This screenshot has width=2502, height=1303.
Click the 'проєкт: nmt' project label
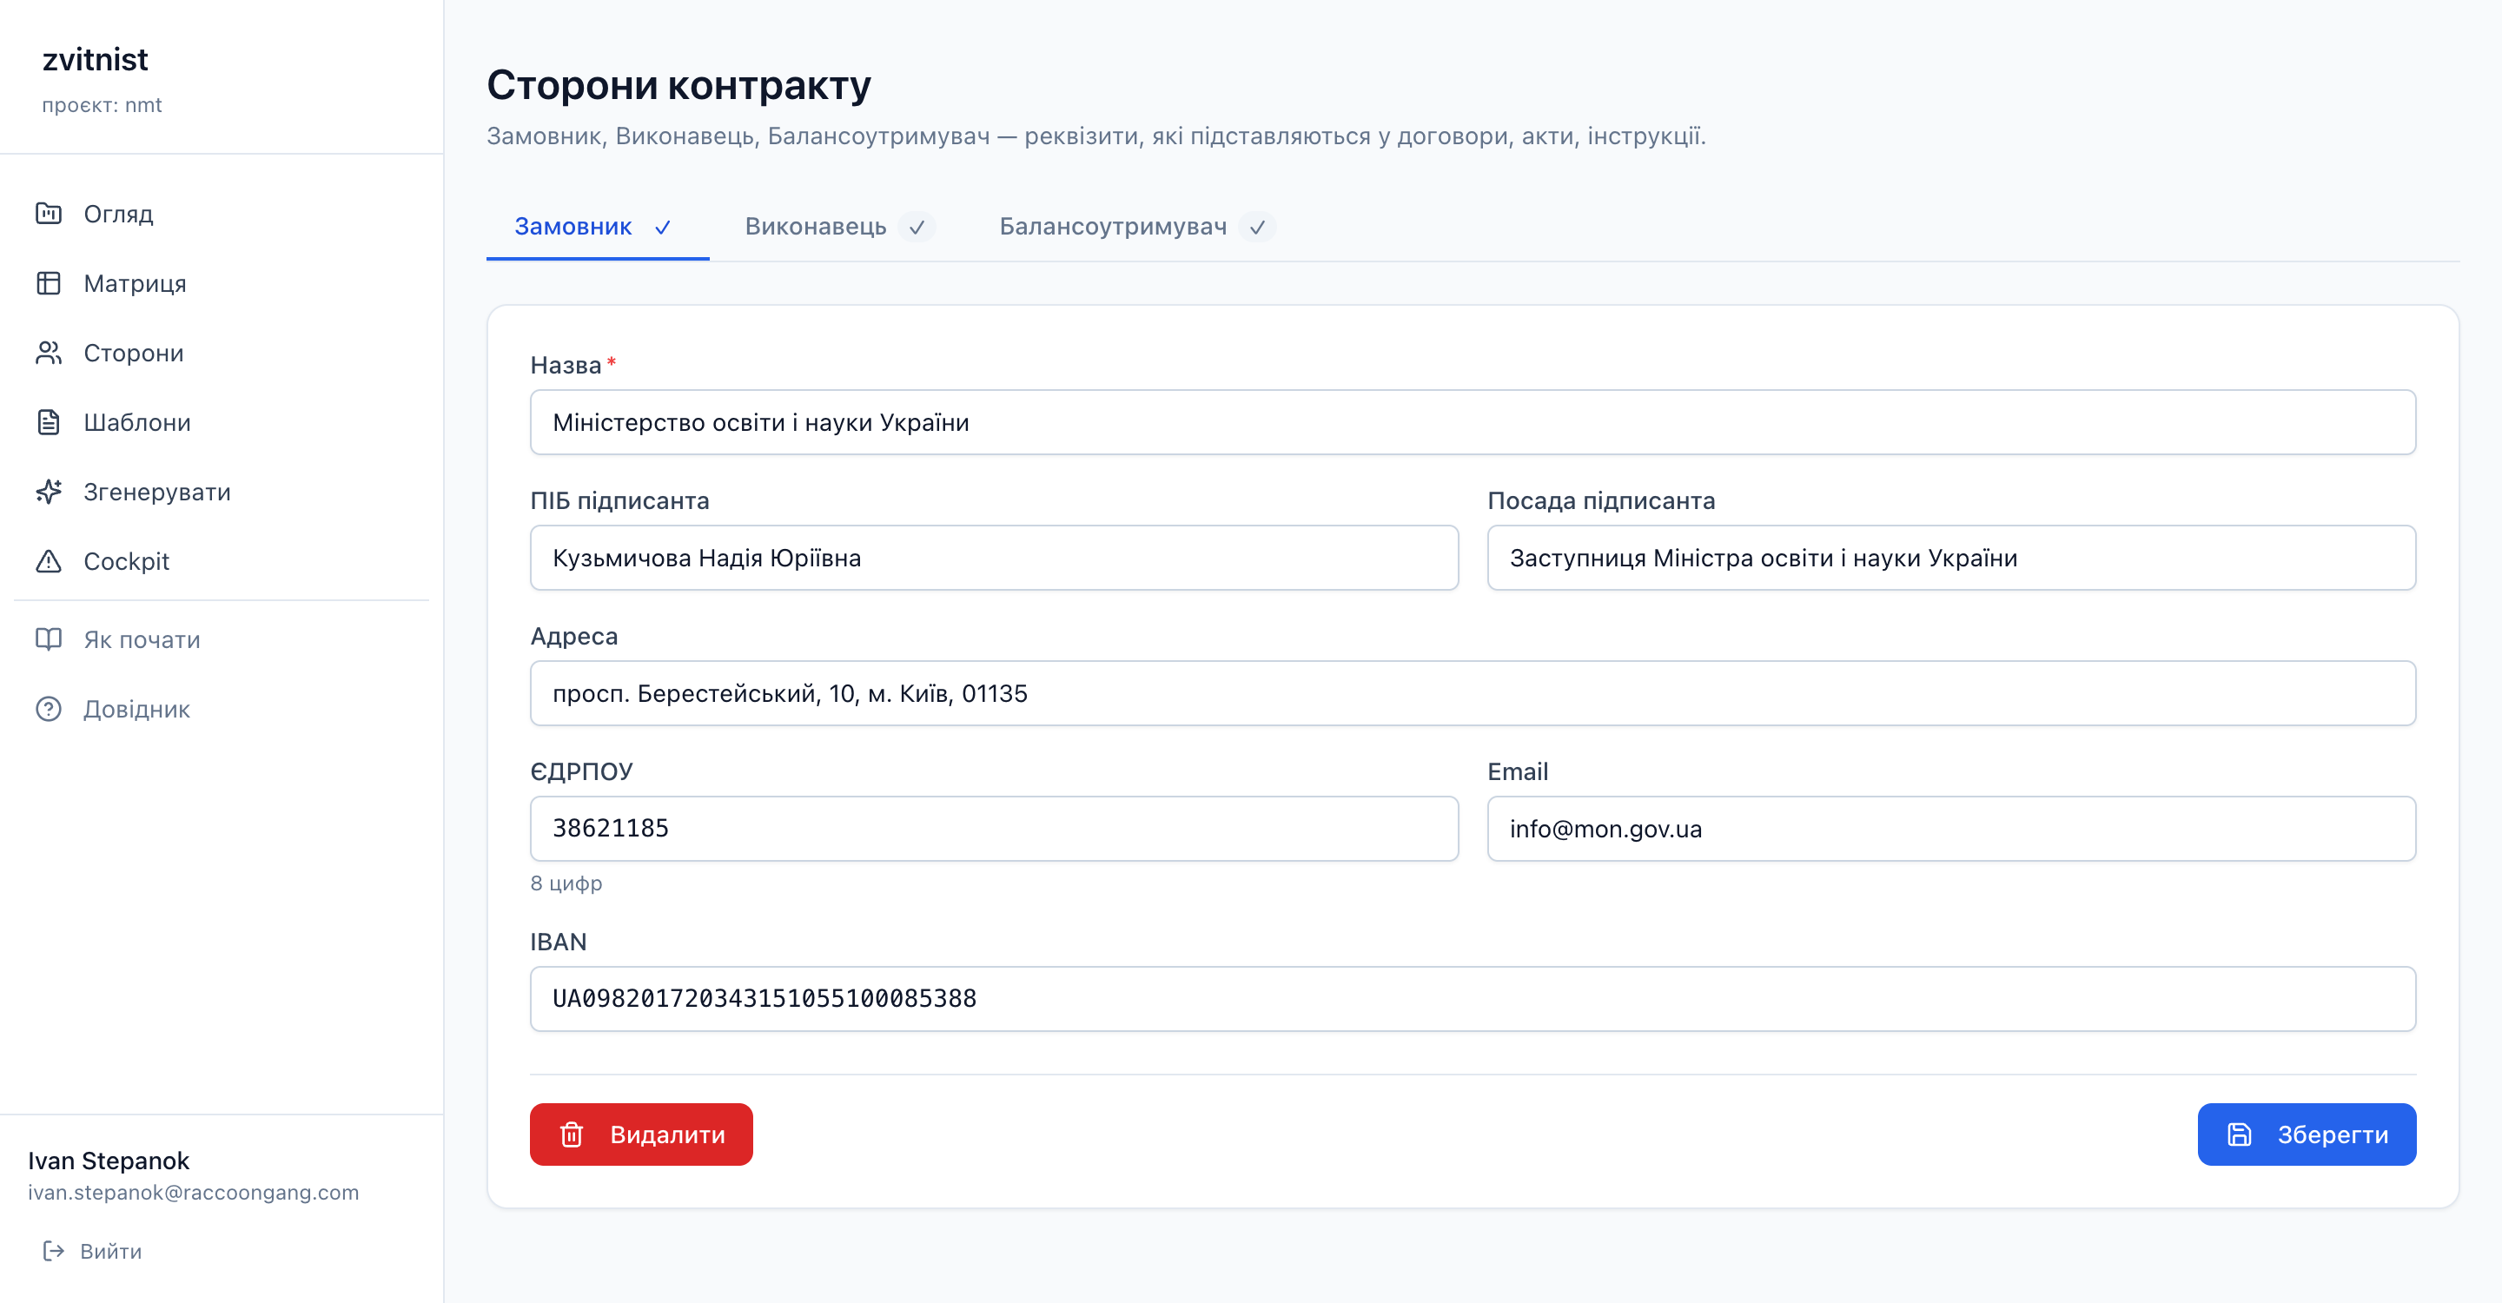(x=102, y=105)
